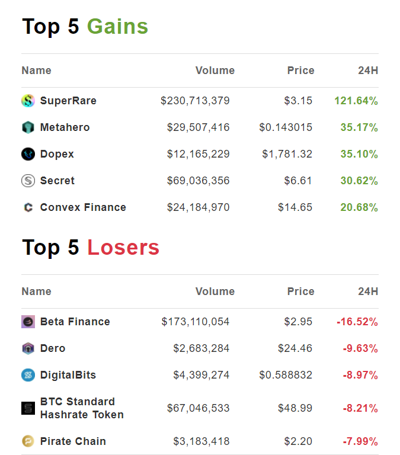Click the Pirate Chain coin icon
The width and height of the screenshot is (400, 455).
[x=28, y=441]
